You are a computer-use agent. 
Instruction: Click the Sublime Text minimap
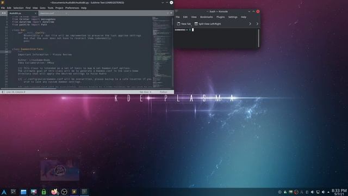pos(162,52)
